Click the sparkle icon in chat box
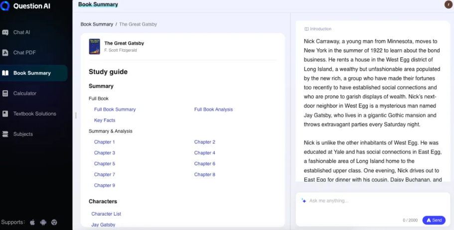454x230 pixels. pos(304,201)
